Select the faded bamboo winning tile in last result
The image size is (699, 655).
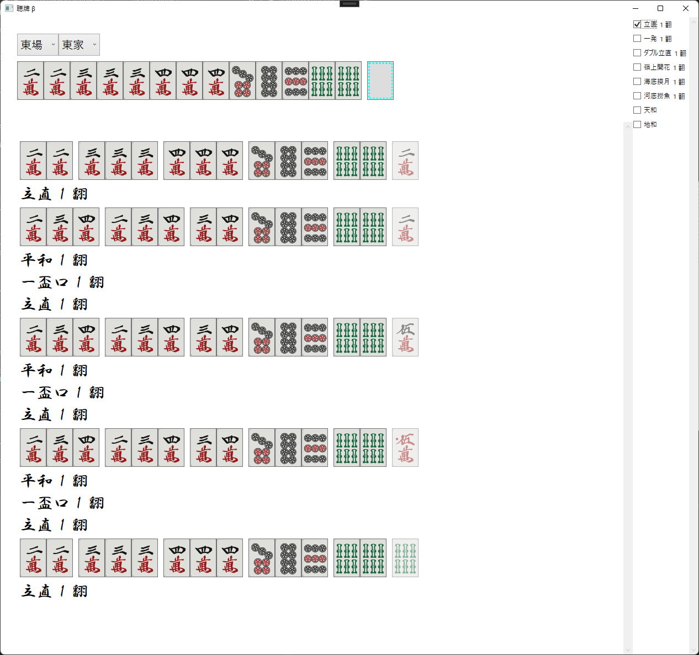[x=405, y=558]
